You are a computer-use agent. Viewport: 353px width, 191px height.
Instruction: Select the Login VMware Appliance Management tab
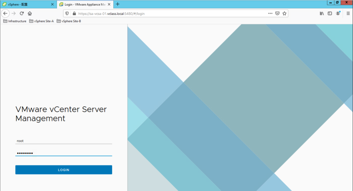[85, 4]
